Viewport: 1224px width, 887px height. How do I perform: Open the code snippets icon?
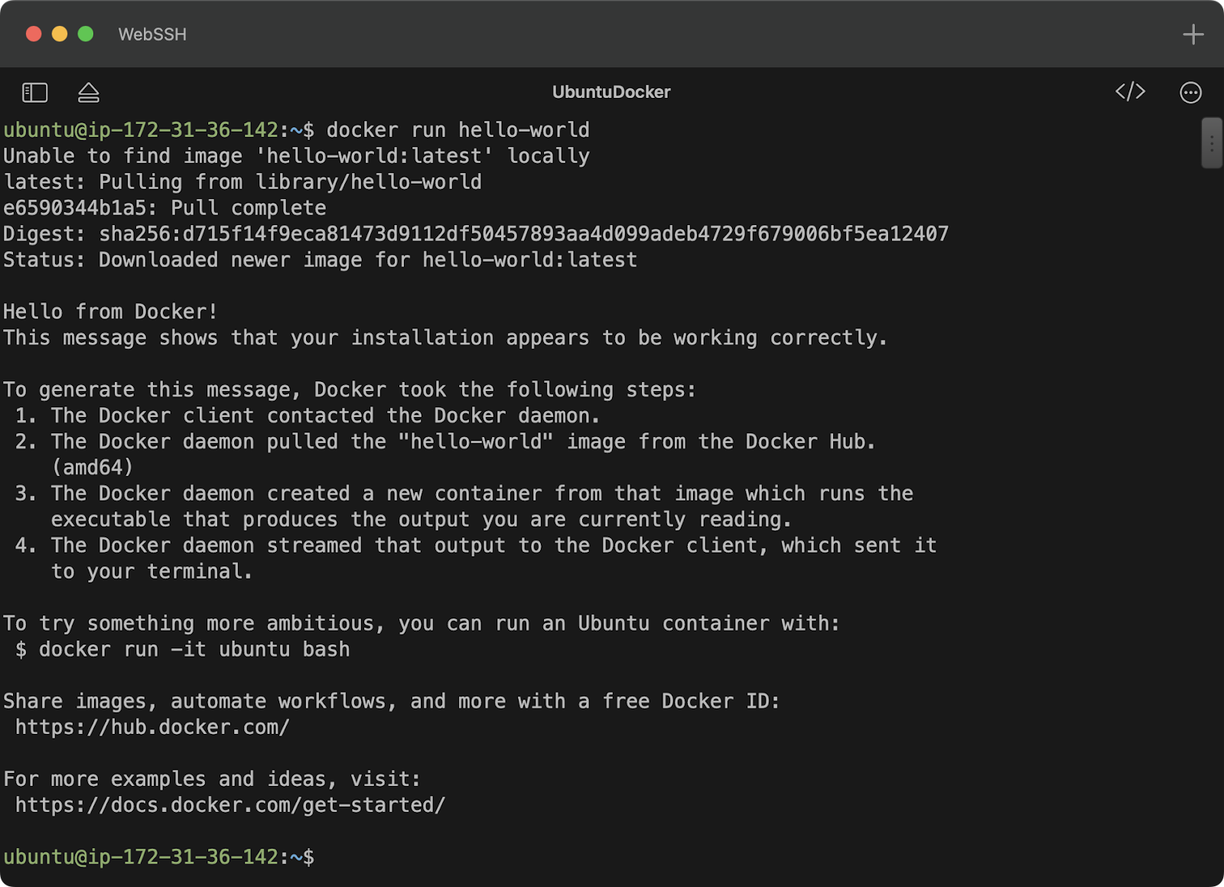tap(1130, 92)
